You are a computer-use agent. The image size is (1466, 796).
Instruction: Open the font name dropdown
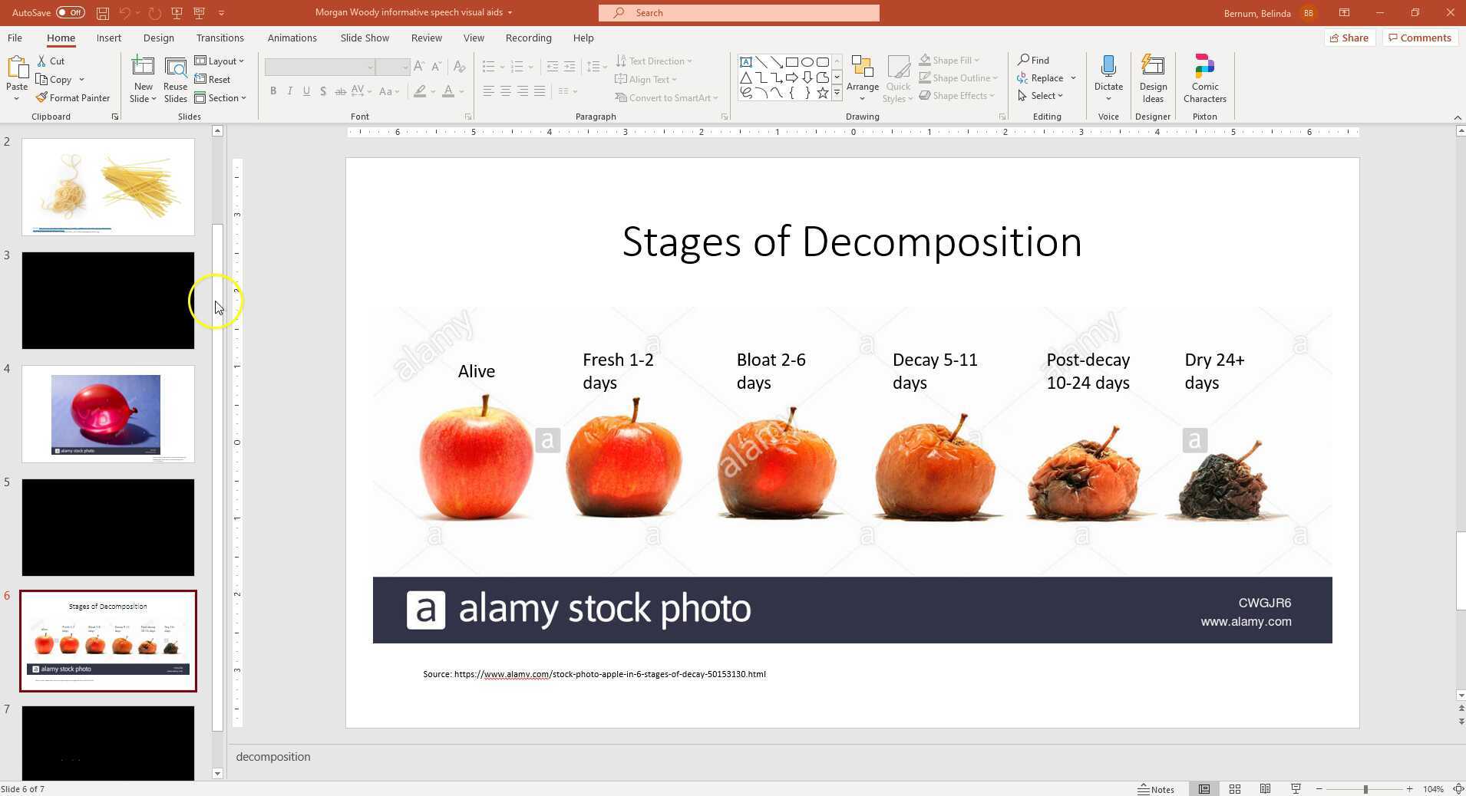pos(371,67)
